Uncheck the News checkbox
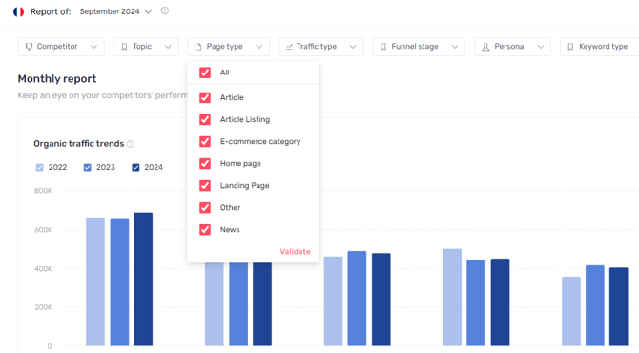Viewport: 639px width, 353px height. coord(205,230)
